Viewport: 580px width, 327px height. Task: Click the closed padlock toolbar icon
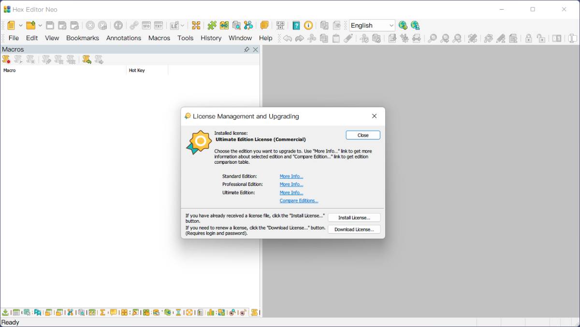[529, 38]
